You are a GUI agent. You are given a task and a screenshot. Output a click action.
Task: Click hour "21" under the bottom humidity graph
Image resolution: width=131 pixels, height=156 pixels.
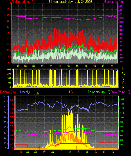click(x=104, y=152)
